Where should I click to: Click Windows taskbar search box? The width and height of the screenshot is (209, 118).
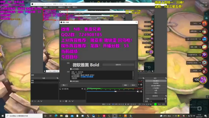(x=24, y=116)
